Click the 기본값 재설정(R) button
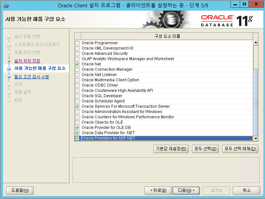The height and width of the screenshot is (199, 265). point(171,149)
